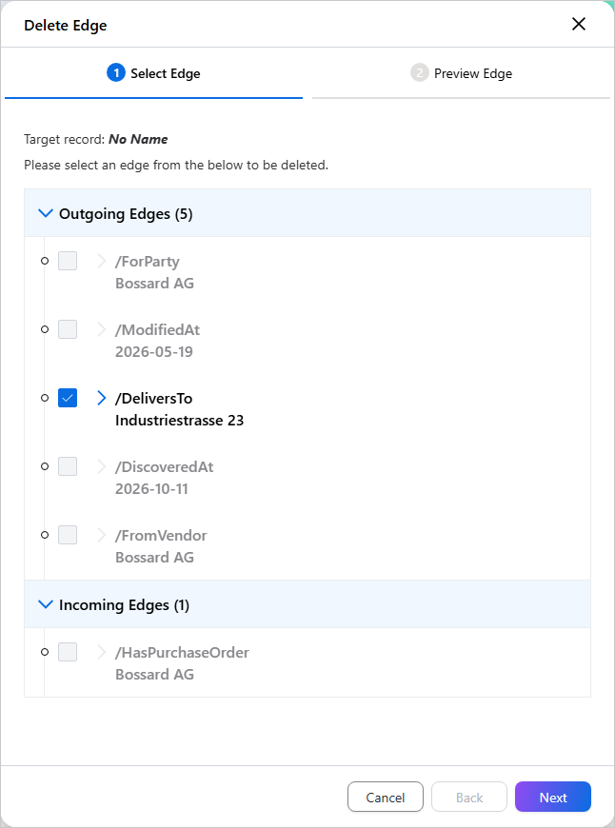This screenshot has width=615, height=828.
Task: Expand the /ModifiedAt edge chevron
Action: (102, 329)
